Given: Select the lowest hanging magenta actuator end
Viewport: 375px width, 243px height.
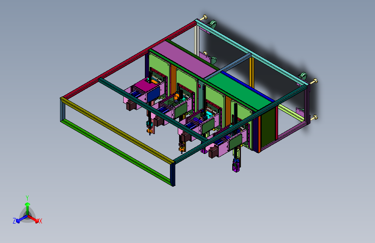Looking at the screenshot, I should [x=236, y=166].
